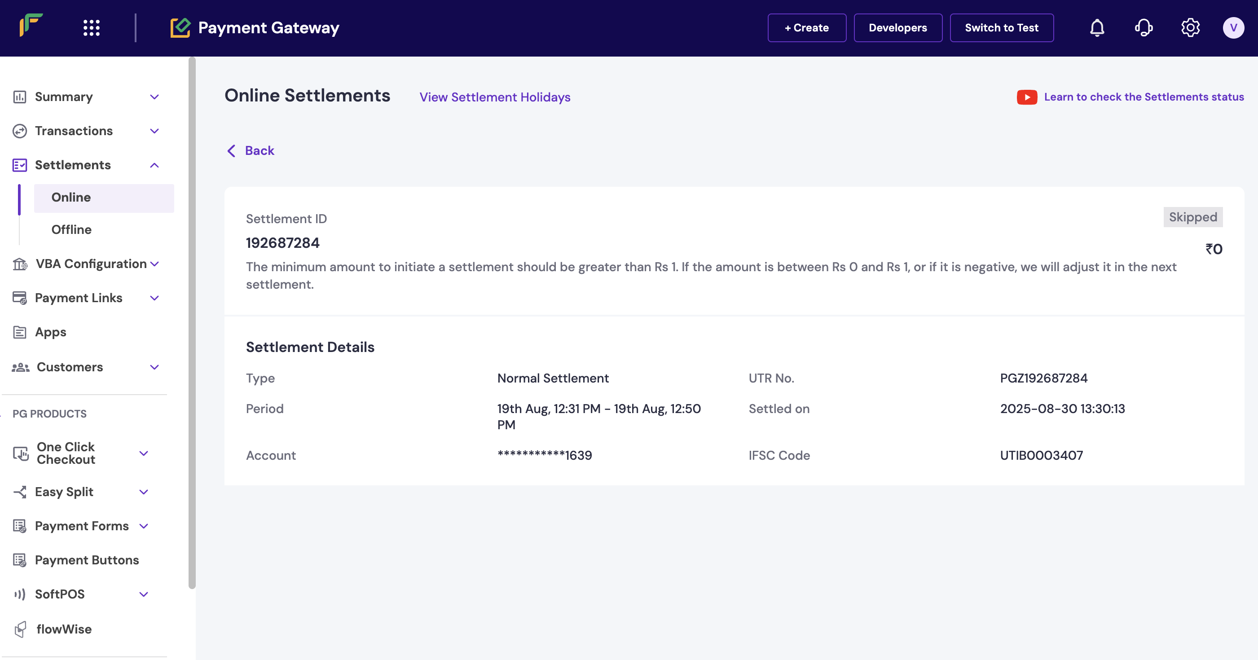Expand the SoftPOS chevron
1258x660 pixels.
pyautogui.click(x=144, y=594)
